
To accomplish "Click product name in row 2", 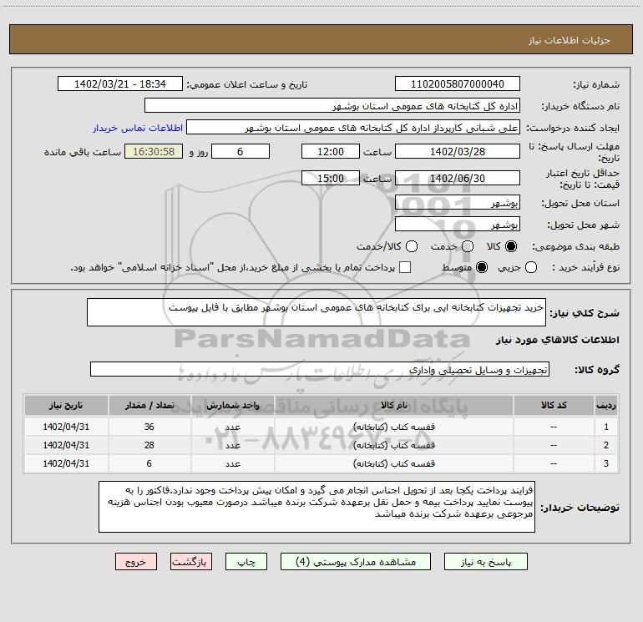I will [x=393, y=445].
